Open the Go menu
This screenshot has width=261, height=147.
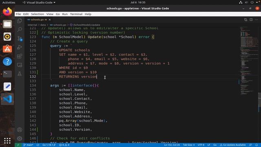[x=58, y=14]
